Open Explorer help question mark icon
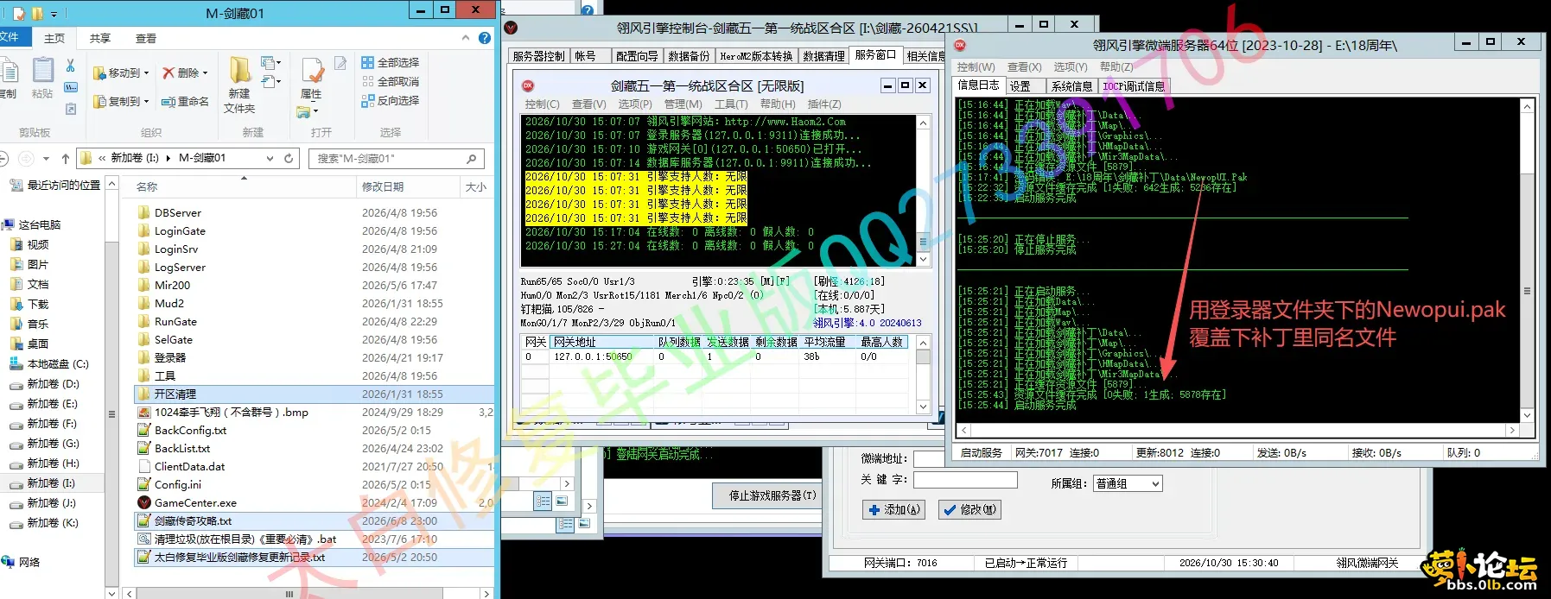Screen dimensions: 1551x599 click(485, 38)
